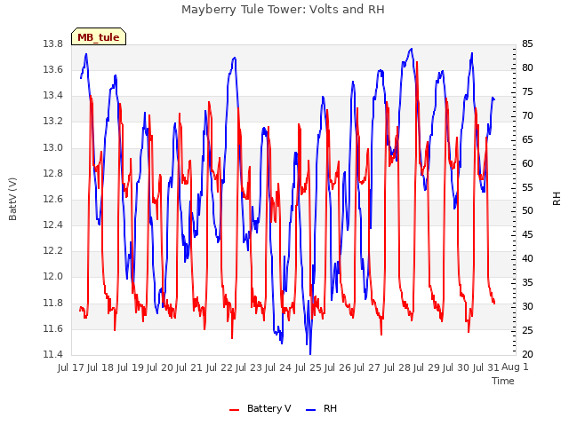Click the Jul 27 date tick label
This screenshot has width=569, height=426.
(367, 367)
